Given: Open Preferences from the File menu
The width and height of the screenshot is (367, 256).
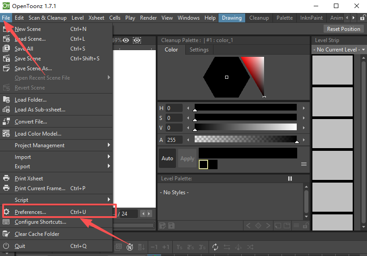Looking at the screenshot, I should pos(56,212).
